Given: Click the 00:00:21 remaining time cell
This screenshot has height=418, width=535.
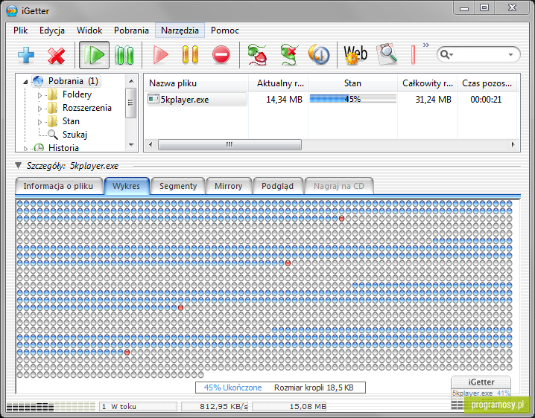Looking at the screenshot, I should coord(486,100).
